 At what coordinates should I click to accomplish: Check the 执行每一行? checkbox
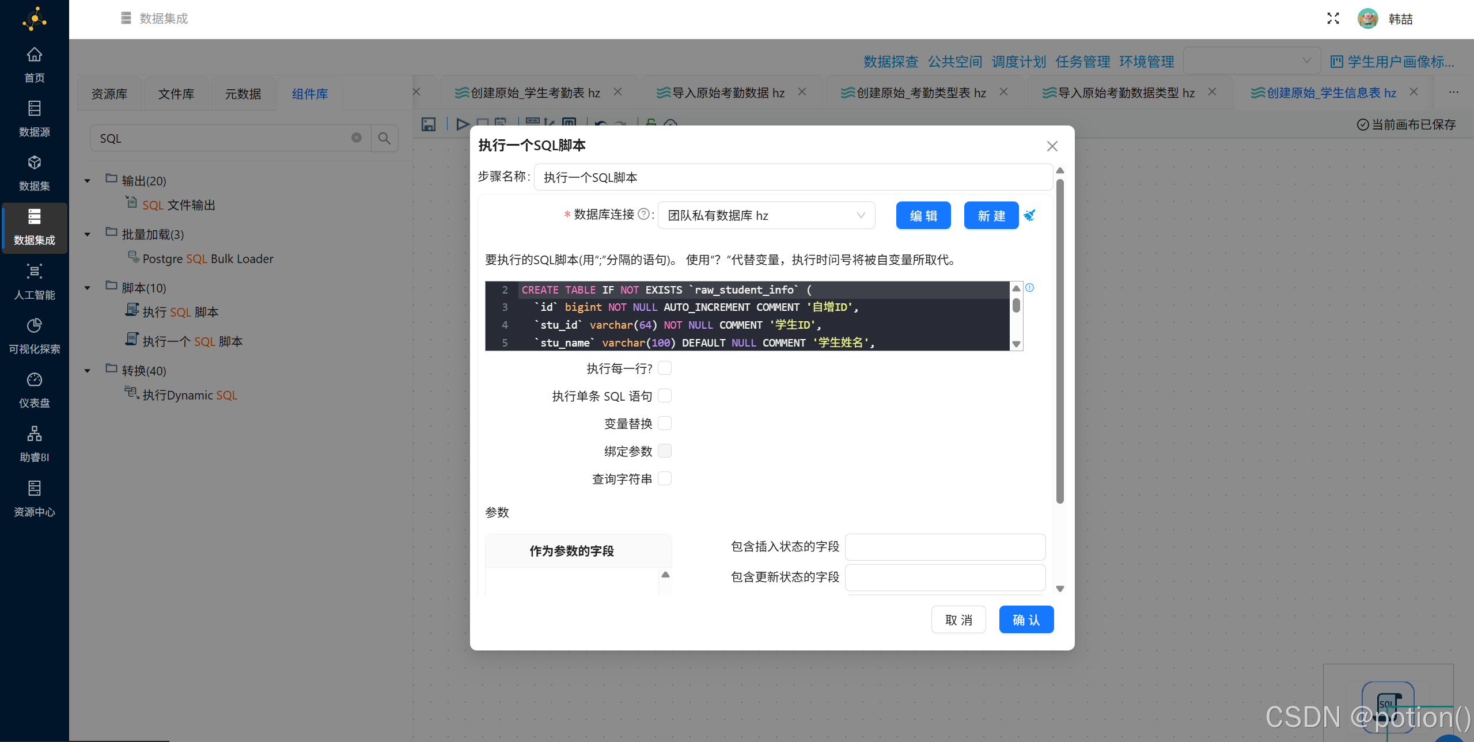665,368
